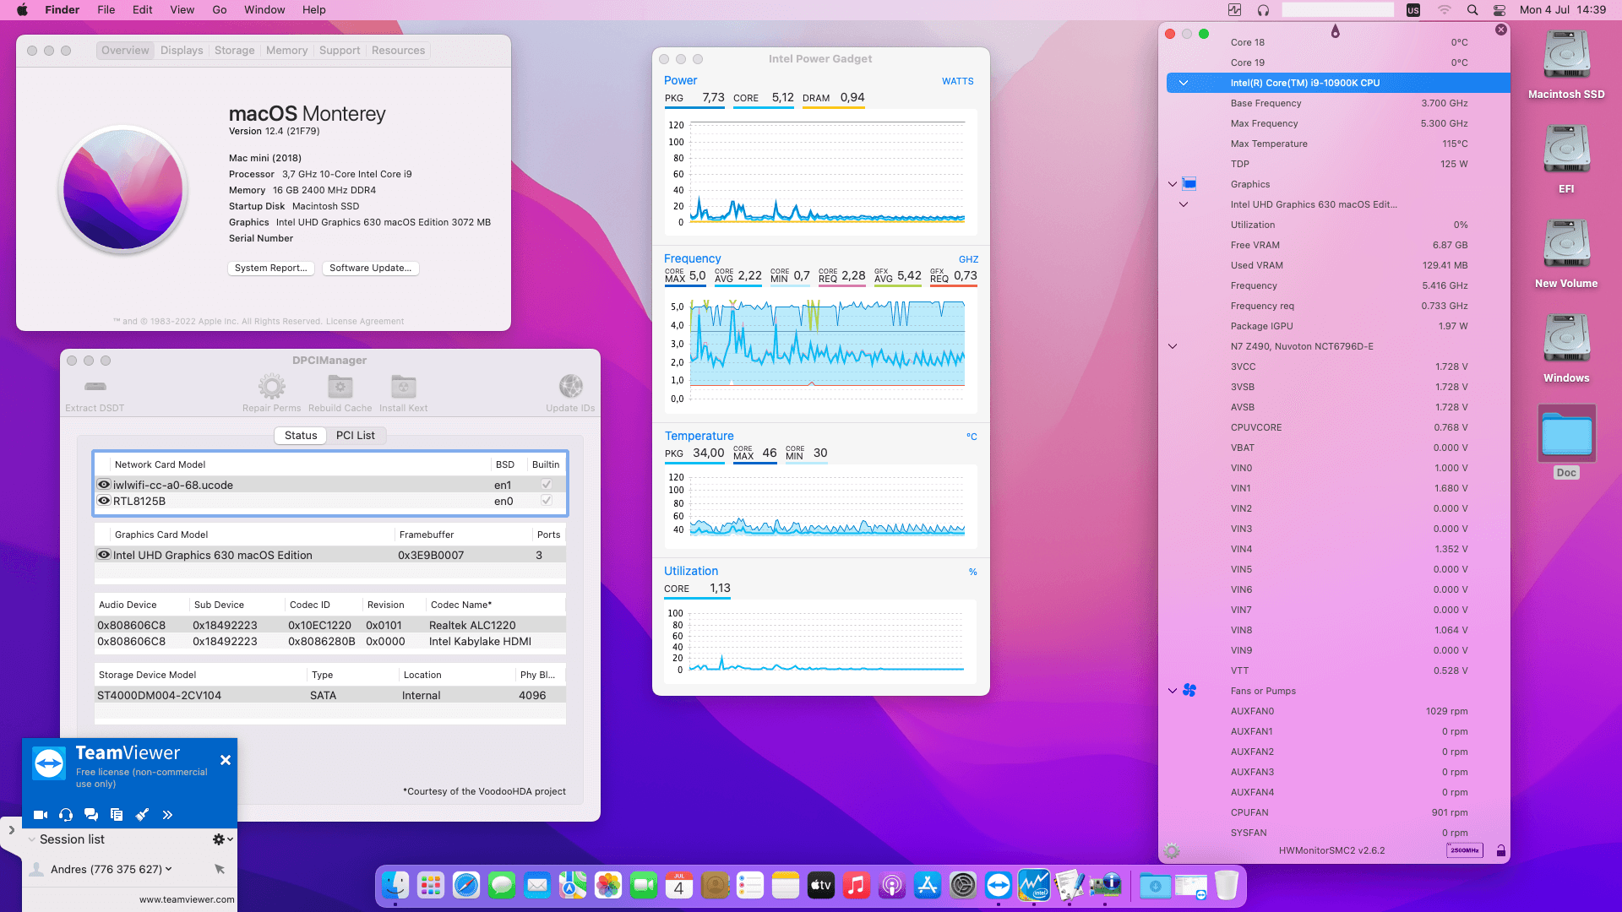Open License Agreement link
Image resolution: width=1622 pixels, height=912 pixels.
365,322
